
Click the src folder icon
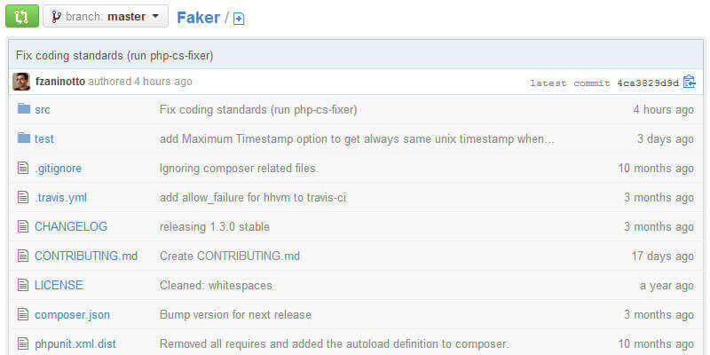(24, 109)
